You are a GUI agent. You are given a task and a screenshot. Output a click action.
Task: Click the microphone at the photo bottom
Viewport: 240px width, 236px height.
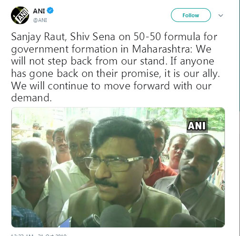(x=116, y=216)
